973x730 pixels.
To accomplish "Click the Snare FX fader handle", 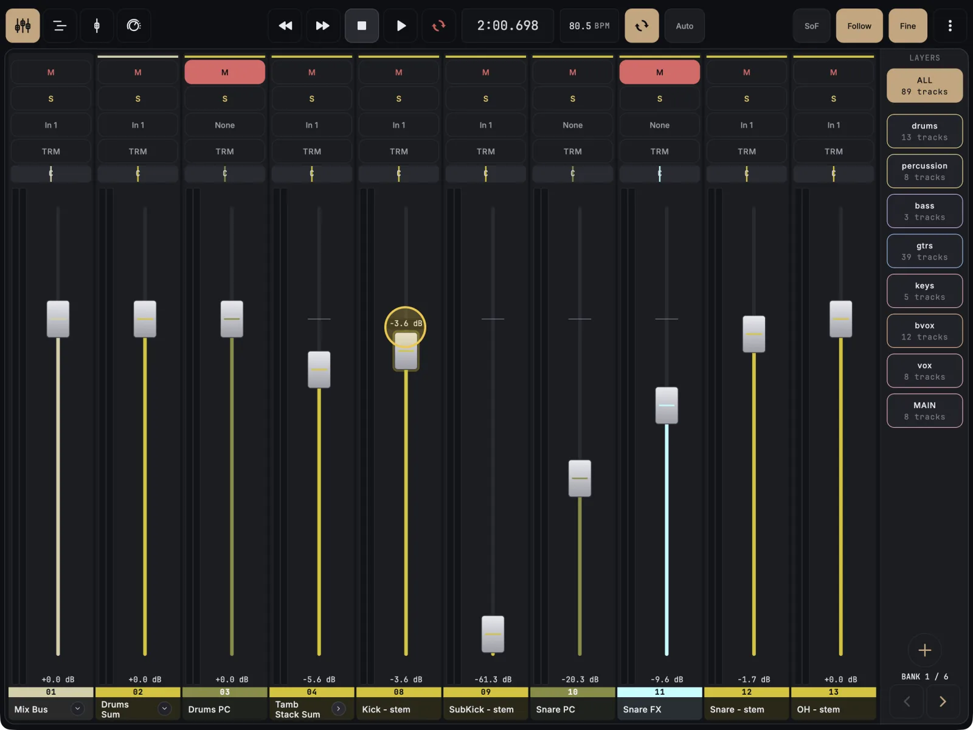I will coord(667,405).
